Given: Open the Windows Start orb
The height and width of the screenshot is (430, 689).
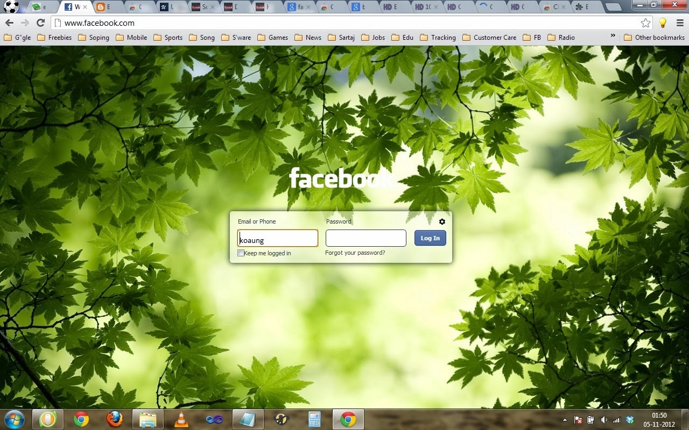Looking at the screenshot, I should [x=14, y=419].
